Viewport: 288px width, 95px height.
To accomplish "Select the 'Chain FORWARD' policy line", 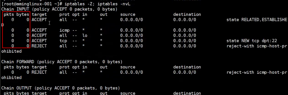I will tap(62, 62).
